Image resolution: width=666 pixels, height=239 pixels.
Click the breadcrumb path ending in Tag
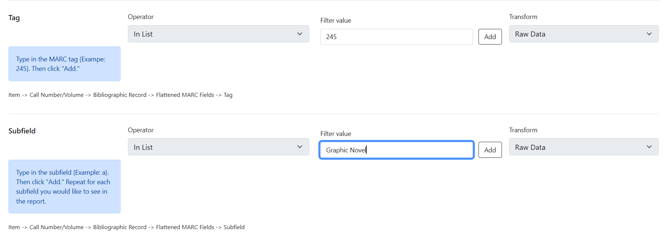(120, 95)
